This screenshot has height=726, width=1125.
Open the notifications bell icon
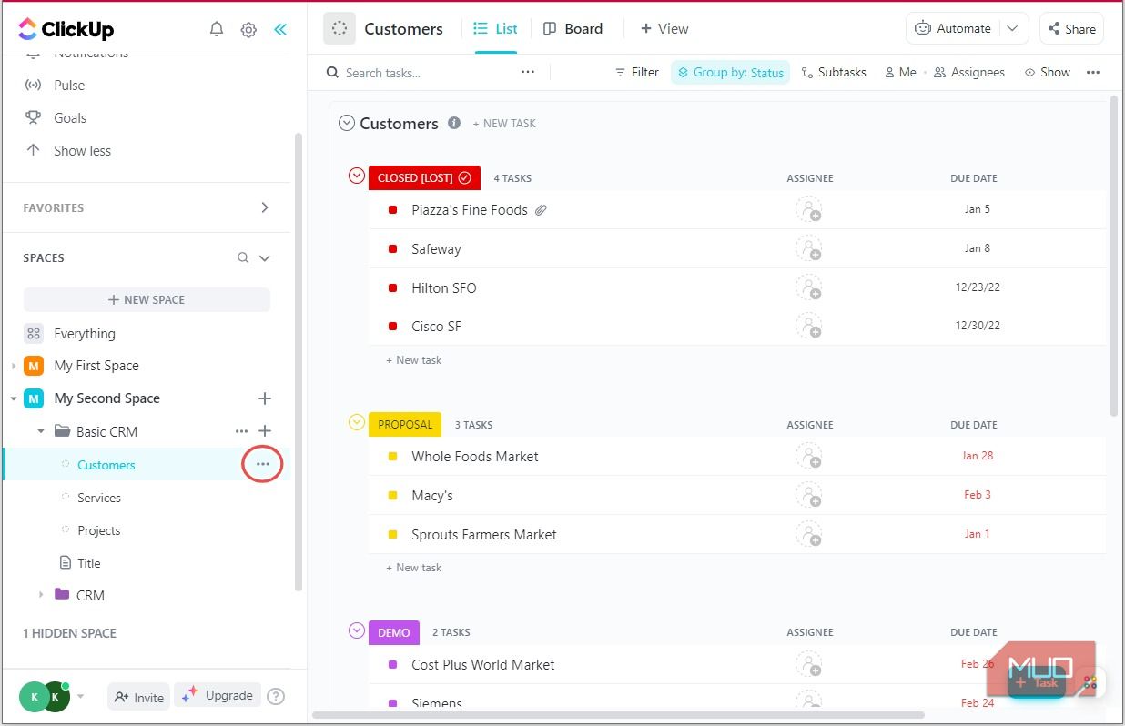[217, 29]
